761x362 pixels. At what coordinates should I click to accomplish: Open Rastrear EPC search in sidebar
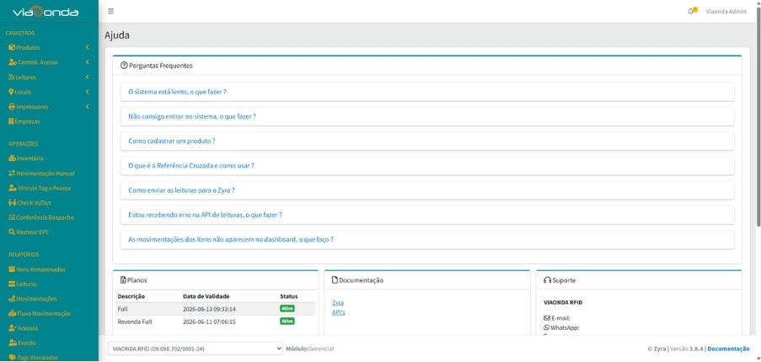pyautogui.click(x=33, y=231)
